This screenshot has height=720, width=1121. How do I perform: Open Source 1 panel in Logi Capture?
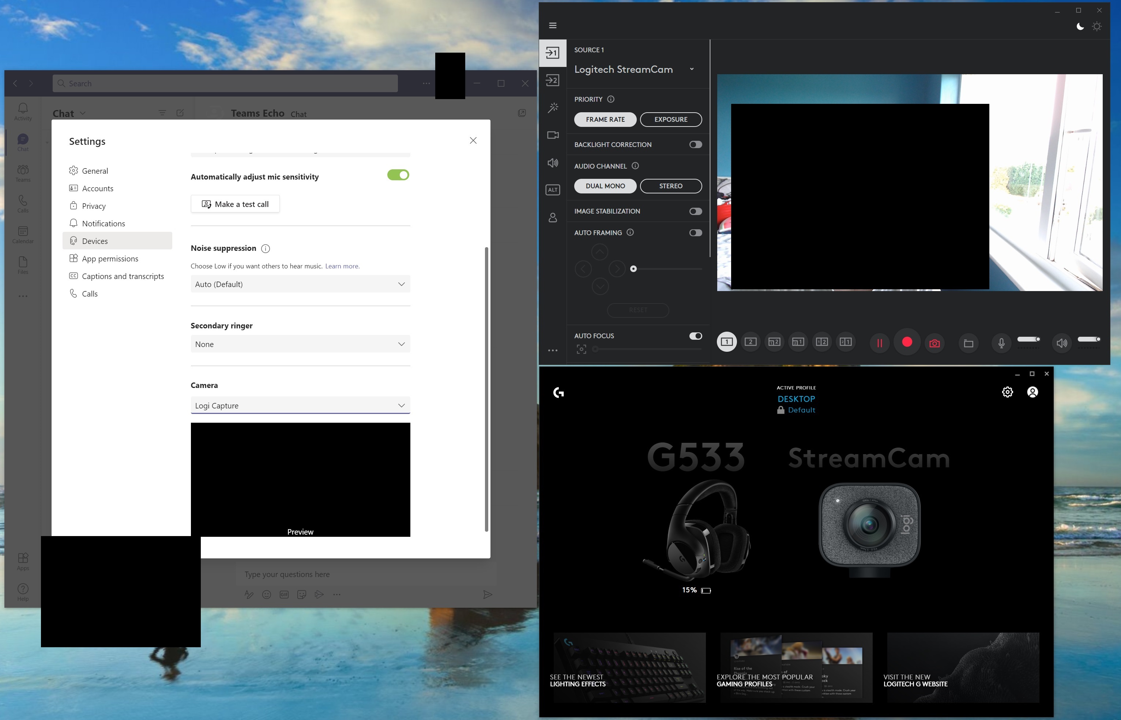click(552, 53)
